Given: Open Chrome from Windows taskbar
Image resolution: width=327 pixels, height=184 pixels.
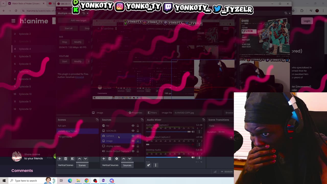Looking at the screenshot, I should [x=87, y=181].
